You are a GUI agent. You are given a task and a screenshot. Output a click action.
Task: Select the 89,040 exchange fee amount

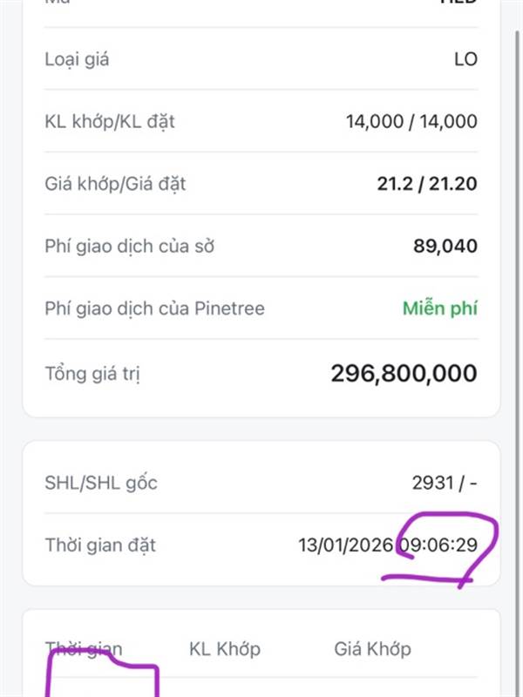click(x=445, y=246)
